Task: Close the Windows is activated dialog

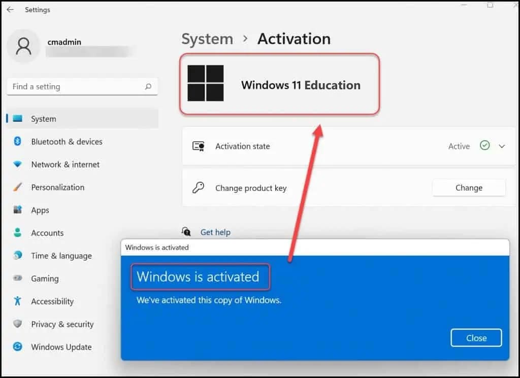Action: (476, 338)
